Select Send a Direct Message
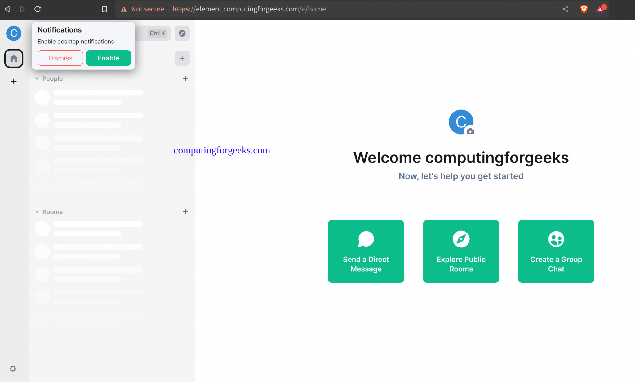Screen dimensions: 635x382 [366, 251]
